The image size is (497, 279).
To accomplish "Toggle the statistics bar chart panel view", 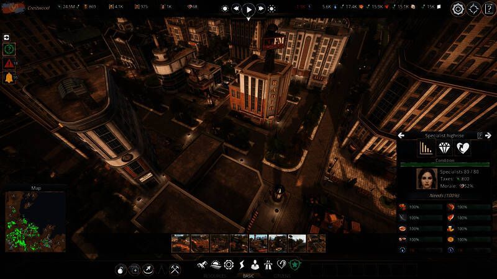I will (x=426, y=148).
